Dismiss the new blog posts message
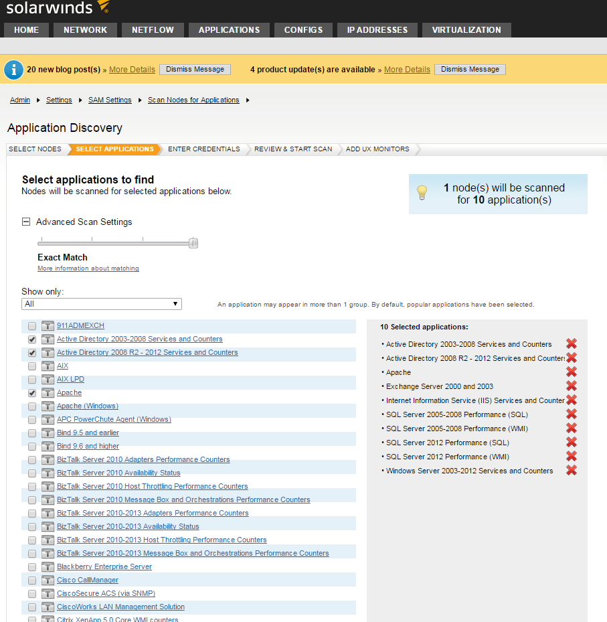607x622 pixels. click(x=195, y=70)
